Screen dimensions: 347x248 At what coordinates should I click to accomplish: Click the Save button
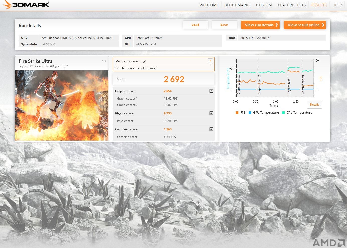(224, 25)
